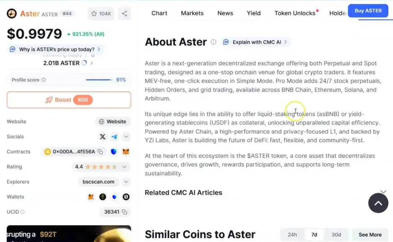Copy the UCID 36341 value

tap(125, 212)
